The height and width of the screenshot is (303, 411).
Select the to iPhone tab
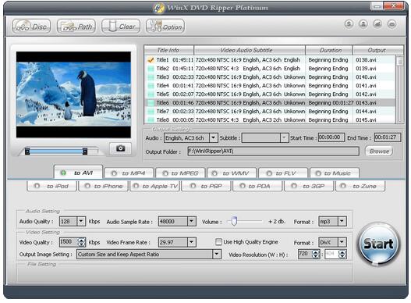(103, 186)
